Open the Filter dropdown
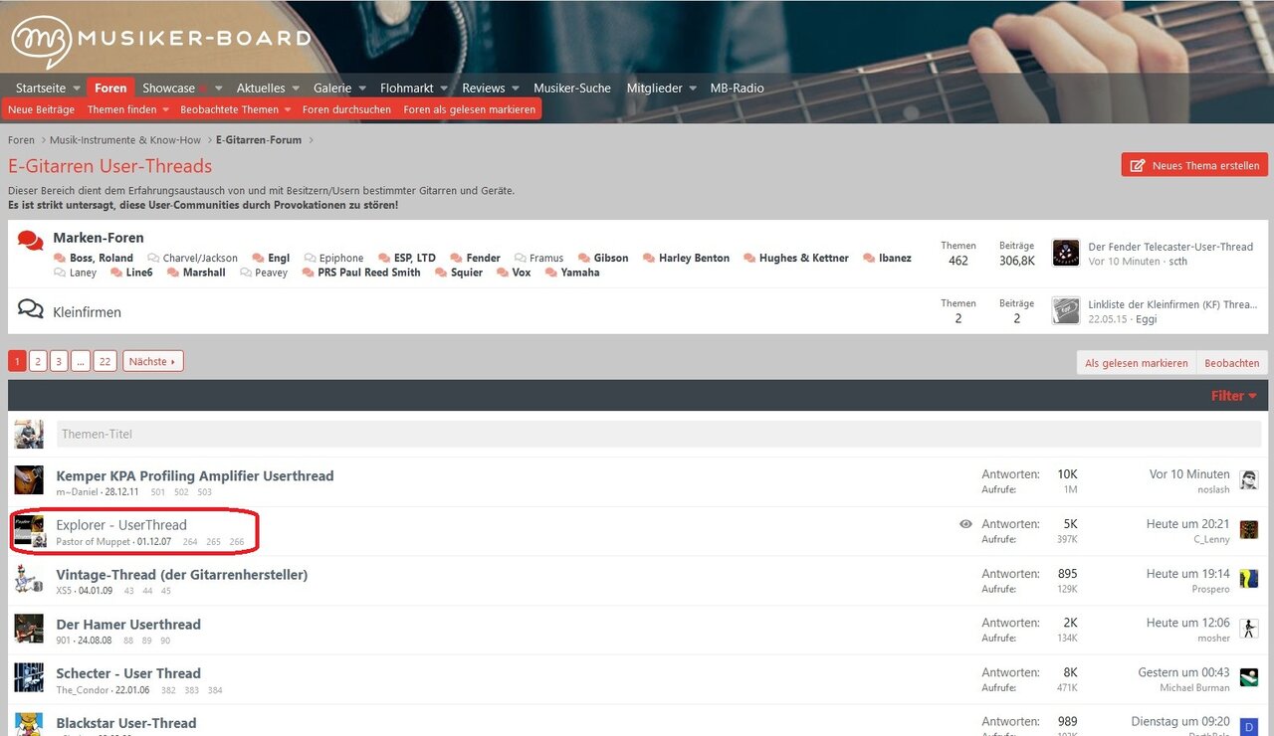Image resolution: width=1274 pixels, height=736 pixels. click(x=1234, y=396)
